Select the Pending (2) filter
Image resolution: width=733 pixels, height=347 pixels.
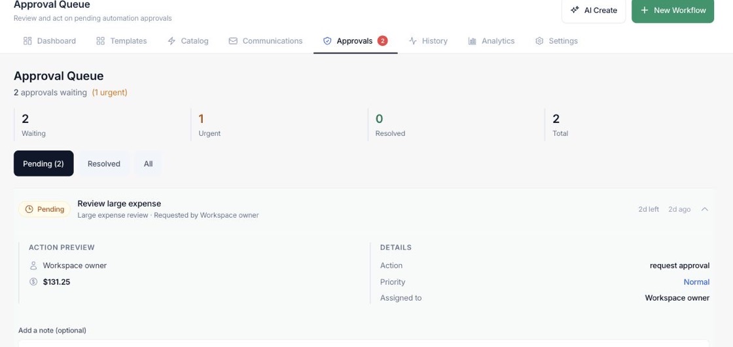43,163
